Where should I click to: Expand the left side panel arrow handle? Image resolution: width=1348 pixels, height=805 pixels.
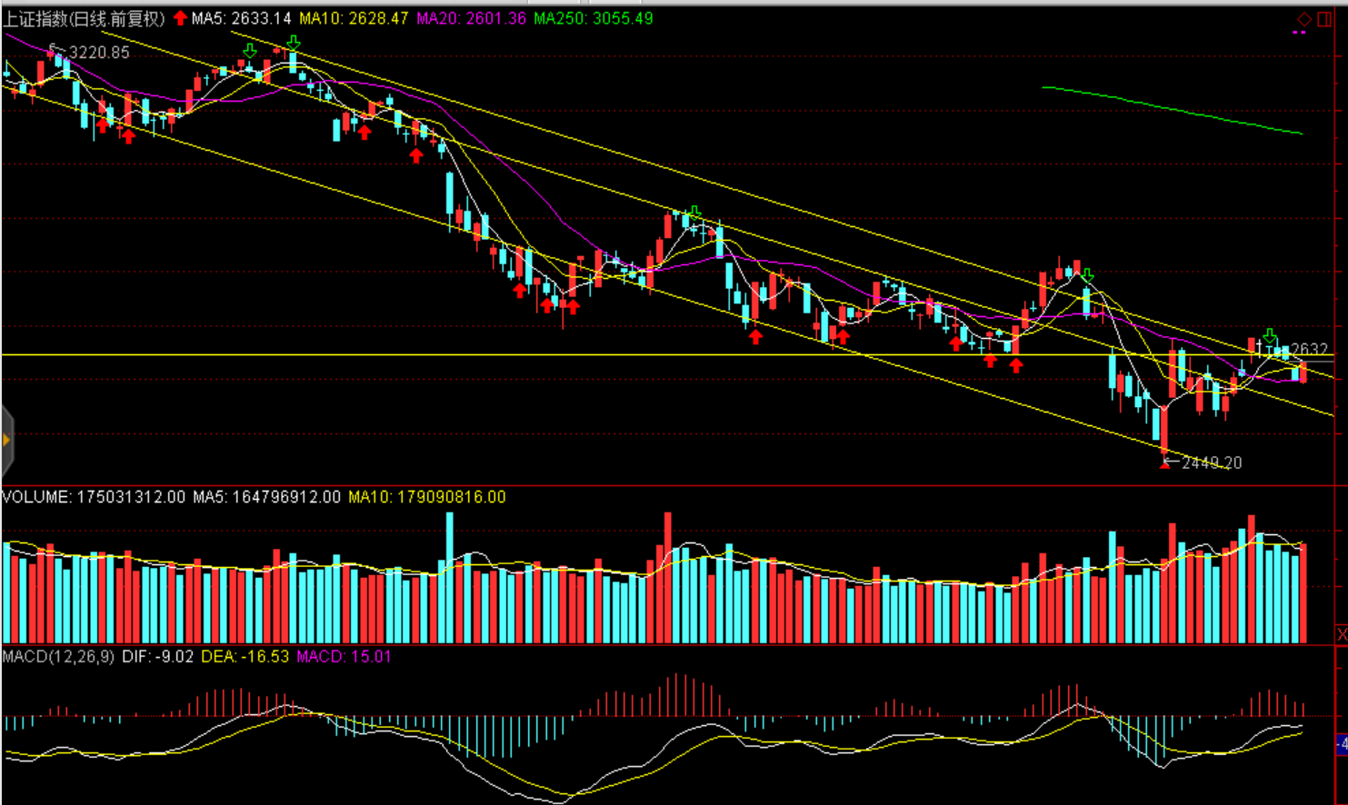pos(6,440)
